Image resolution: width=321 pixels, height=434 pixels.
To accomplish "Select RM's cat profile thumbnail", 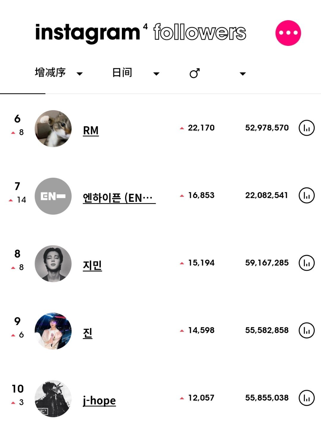I will click(x=53, y=129).
